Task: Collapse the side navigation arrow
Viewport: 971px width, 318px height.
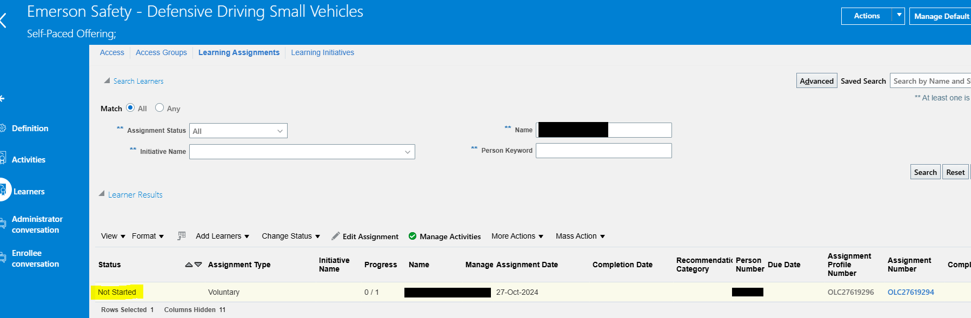Action: 2,98
